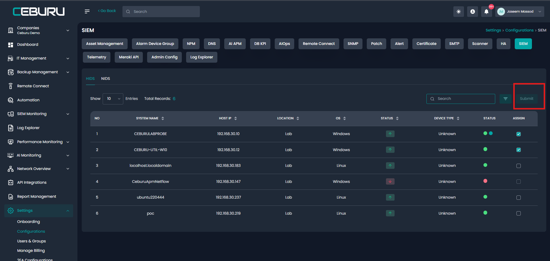
Task: Click the Performance Monitoring sidebar icon
Action: 11,142
